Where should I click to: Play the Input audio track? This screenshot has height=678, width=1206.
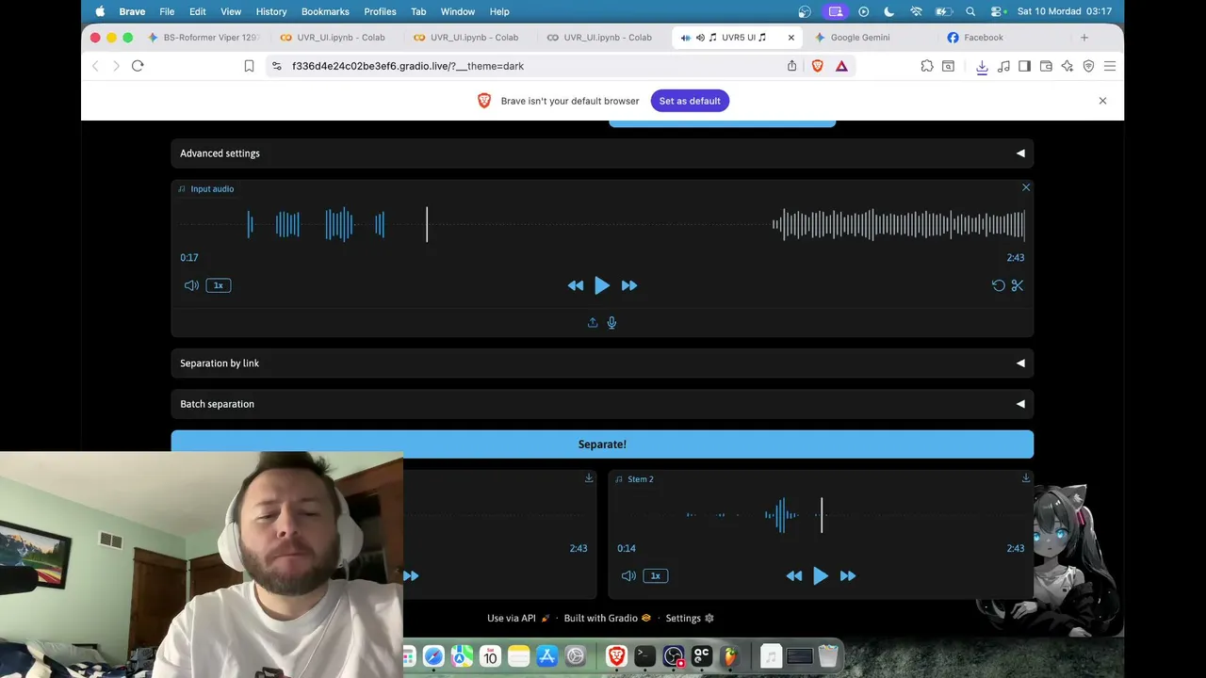pos(602,285)
